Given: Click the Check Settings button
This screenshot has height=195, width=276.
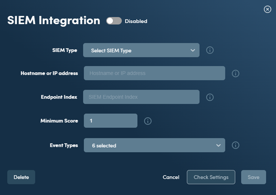Looking at the screenshot, I should pyautogui.click(x=211, y=177).
